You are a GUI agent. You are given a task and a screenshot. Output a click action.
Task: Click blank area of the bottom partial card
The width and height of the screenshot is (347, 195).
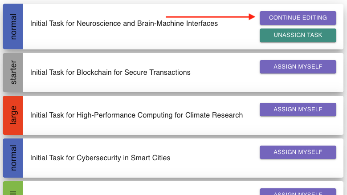click(x=134, y=190)
